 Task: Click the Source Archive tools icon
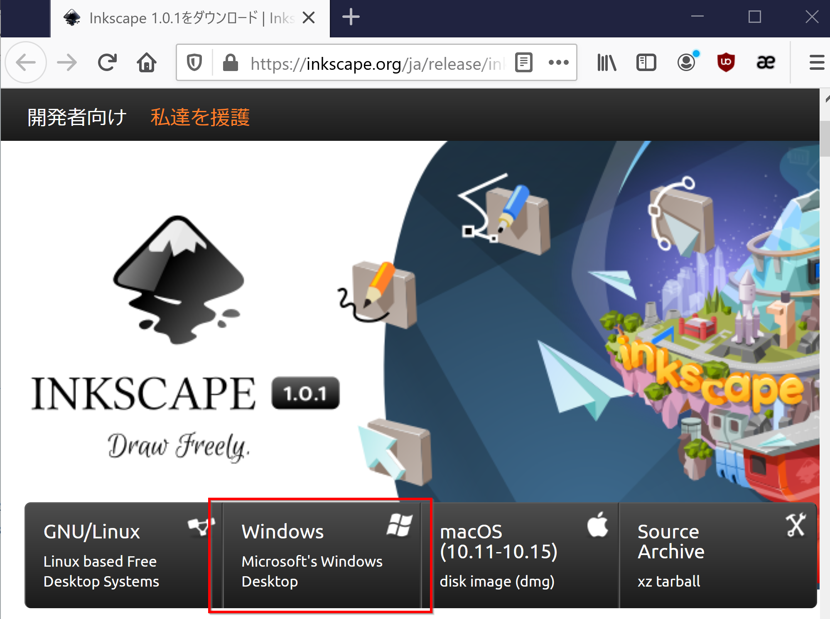tap(796, 525)
